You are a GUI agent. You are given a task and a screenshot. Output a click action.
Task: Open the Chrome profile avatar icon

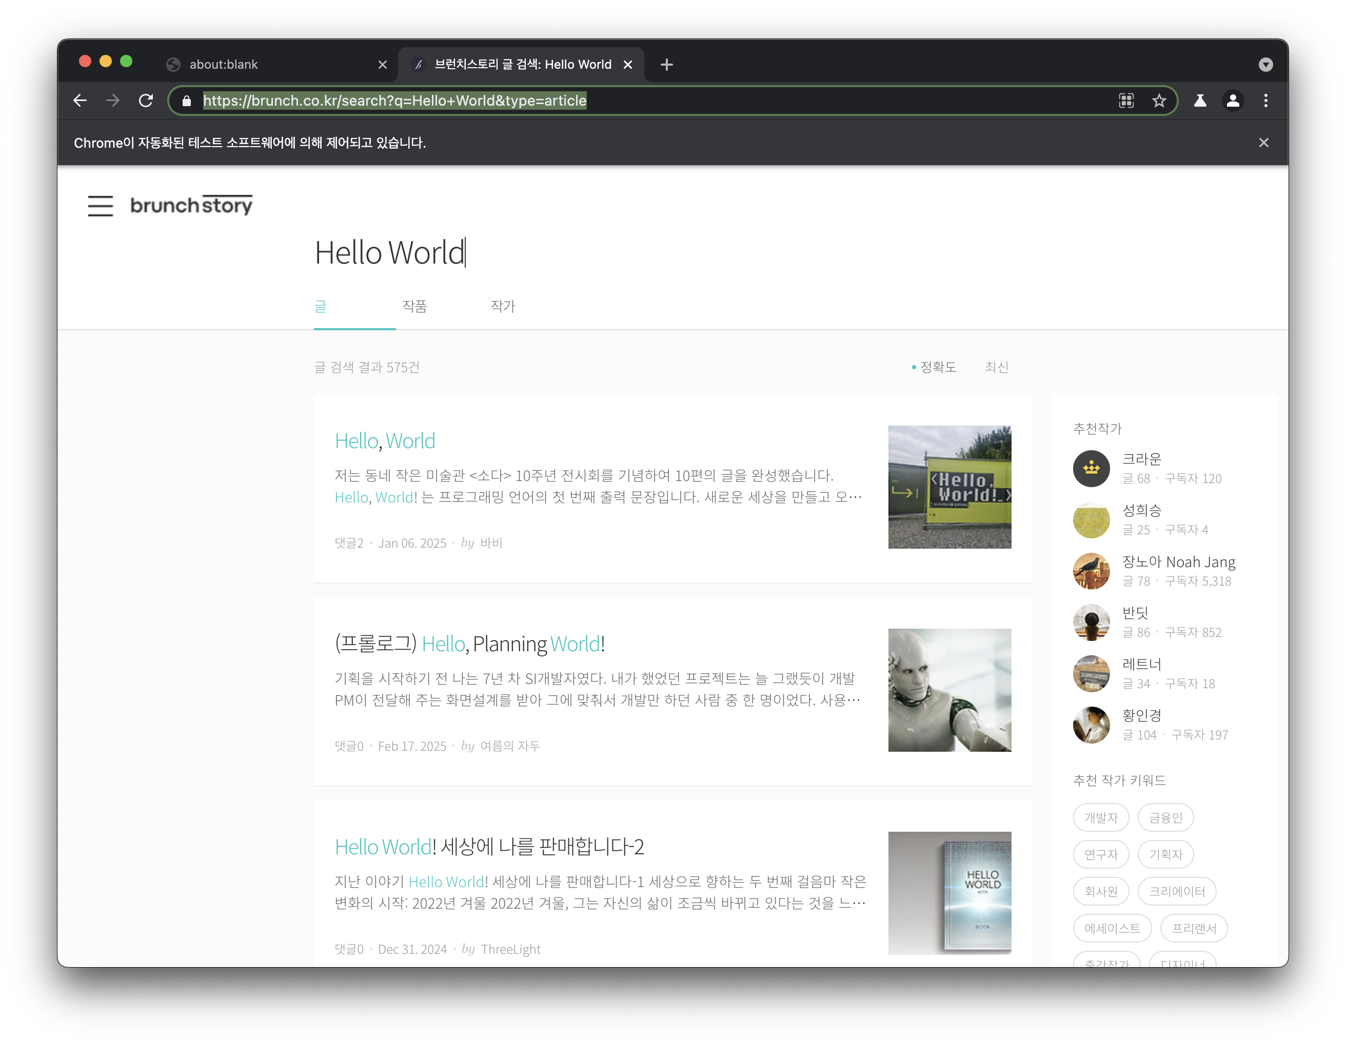click(x=1233, y=101)
